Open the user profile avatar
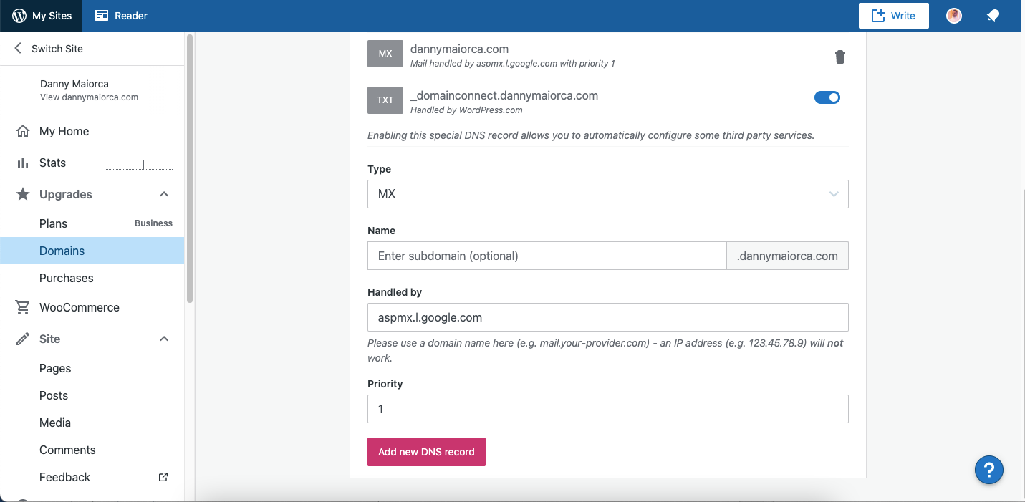1025x502 pixels. click(954, 16)
